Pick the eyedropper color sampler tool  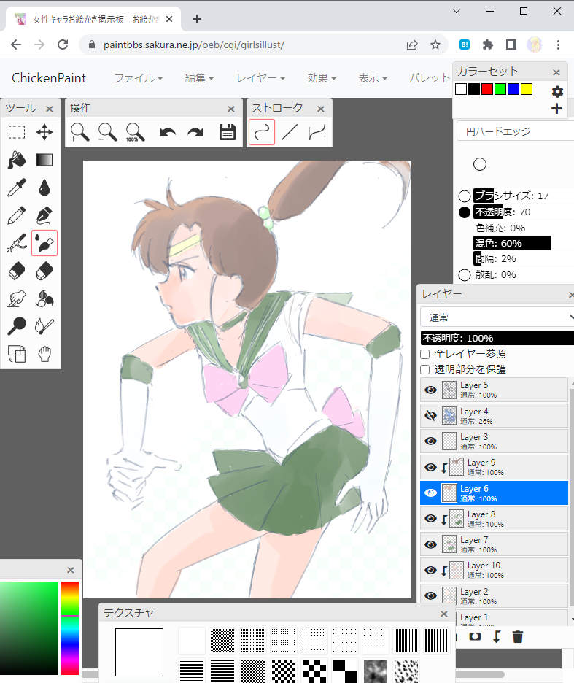tap(17, 188)
